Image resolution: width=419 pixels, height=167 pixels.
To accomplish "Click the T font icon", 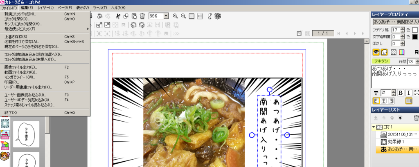I will click(x=376, y=93).
